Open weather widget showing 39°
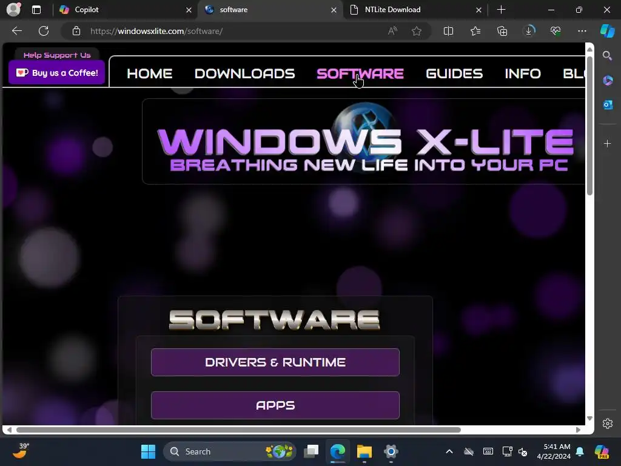Image resolution: width=621 pixels, height=466 pixels. click(21, 451)
